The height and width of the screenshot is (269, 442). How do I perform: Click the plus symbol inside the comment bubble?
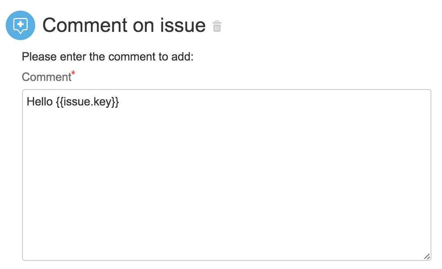20,25
